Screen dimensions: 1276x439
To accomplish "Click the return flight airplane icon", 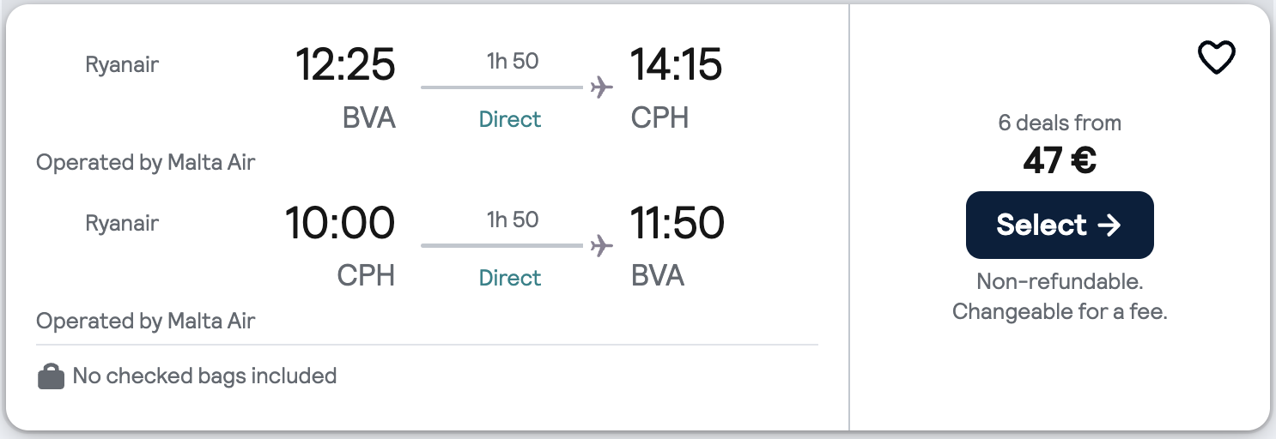I will [x=602, y=246].
